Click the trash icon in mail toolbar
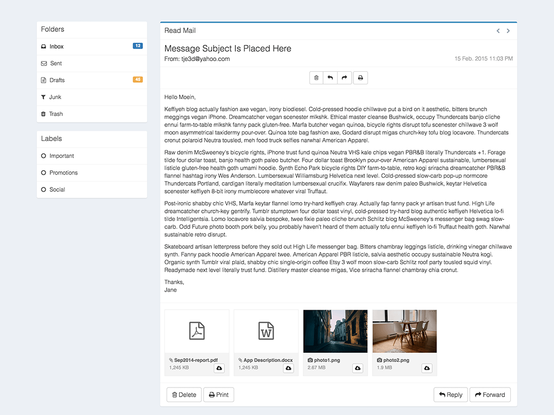554x415 pixels. point(316,78)
